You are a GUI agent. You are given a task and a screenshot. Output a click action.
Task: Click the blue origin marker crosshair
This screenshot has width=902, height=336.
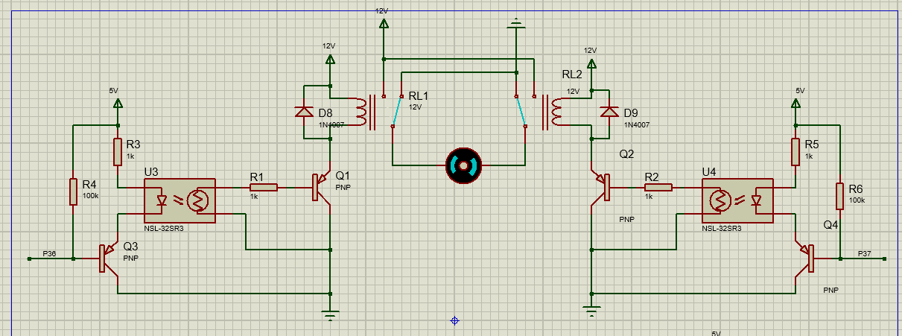pyautogui.click(x=454, y=320)
